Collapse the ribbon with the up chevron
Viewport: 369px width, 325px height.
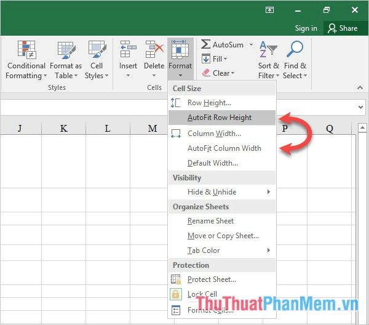pyautogui.click(x=360, y=87)
